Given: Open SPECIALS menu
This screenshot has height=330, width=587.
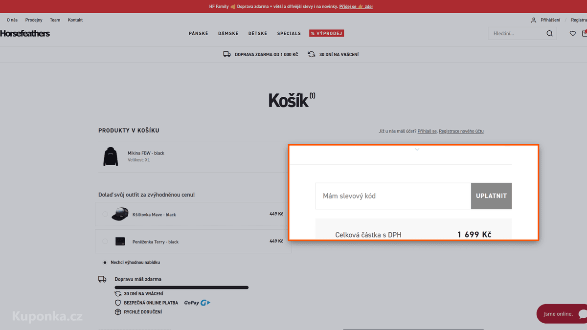Looking at the screenshot, I should pyautogui.click(x=289, y=33).
